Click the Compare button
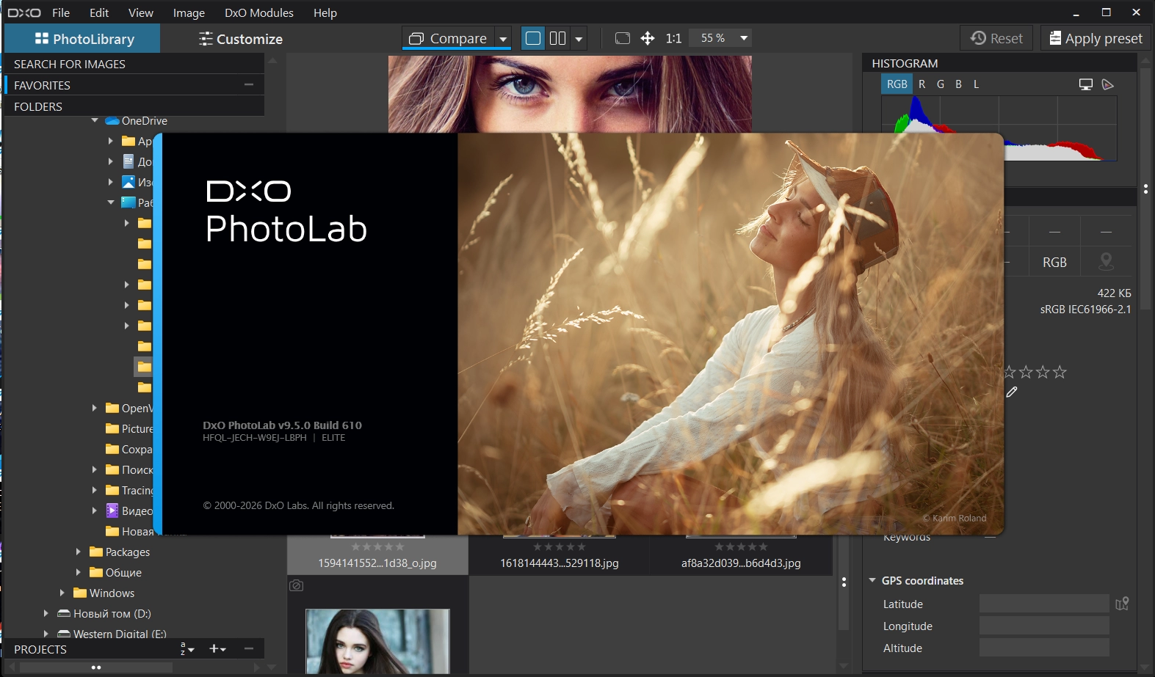The width and height of the screenshot is (1155, 677). click(x=449, y=38)
